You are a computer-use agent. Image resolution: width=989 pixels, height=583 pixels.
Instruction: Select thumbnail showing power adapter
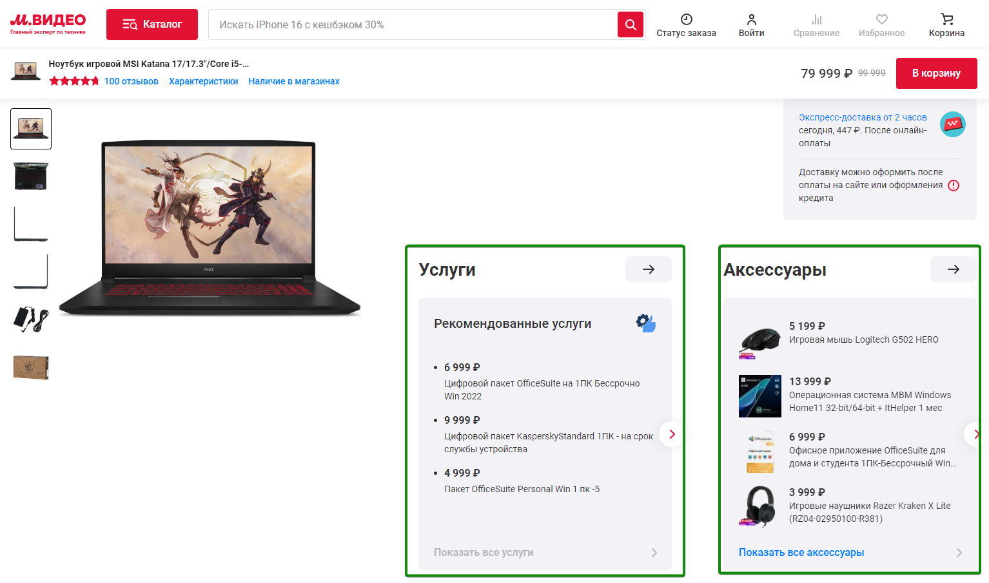click(x=31, y=320)
